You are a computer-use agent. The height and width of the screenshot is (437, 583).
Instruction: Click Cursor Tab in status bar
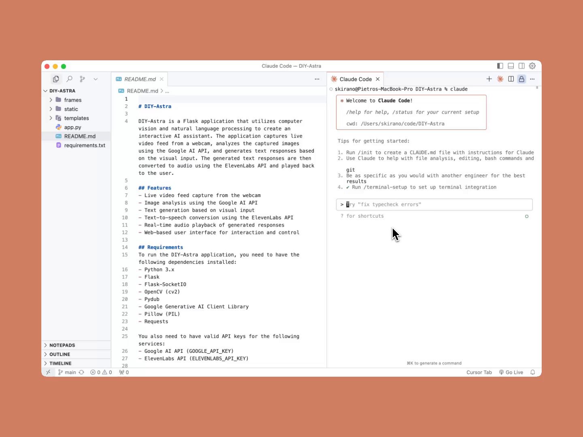click(479, 372)
